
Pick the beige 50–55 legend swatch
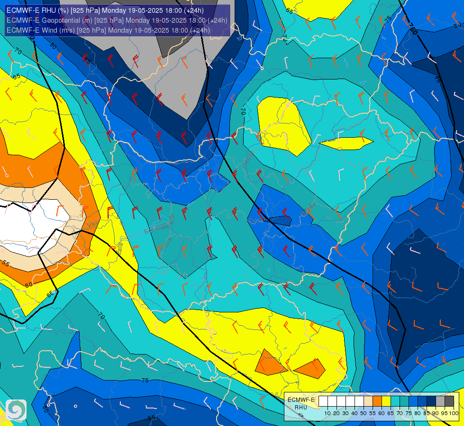coord(368,401)
